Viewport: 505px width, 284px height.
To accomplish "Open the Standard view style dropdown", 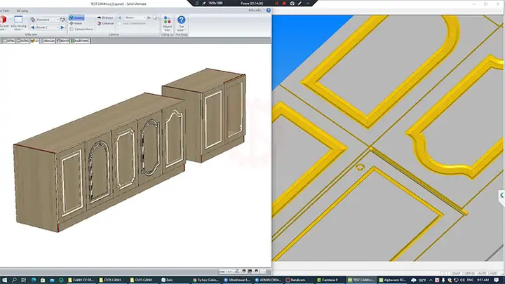I will (47, 20).
